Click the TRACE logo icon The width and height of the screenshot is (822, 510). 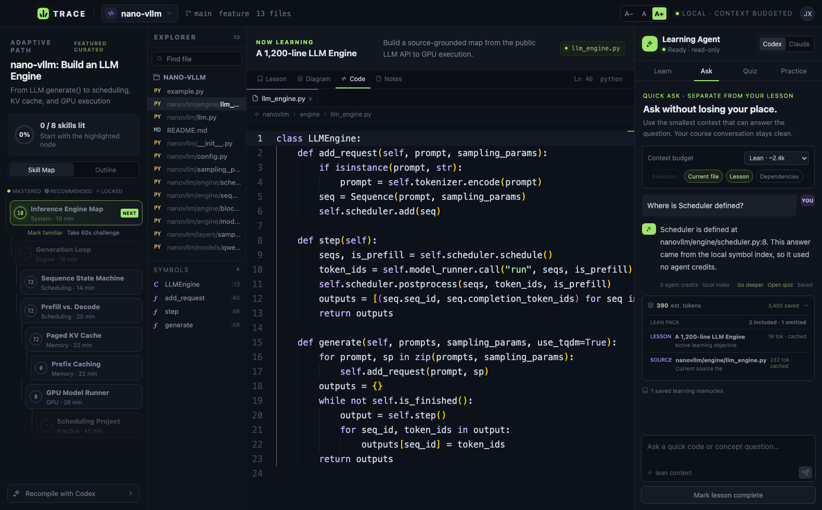pyautogui.click(x=43, y=14)
